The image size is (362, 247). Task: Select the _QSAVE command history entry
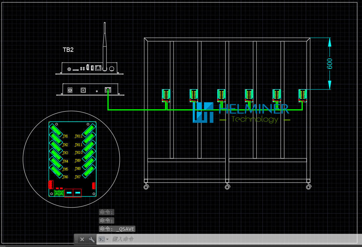(x=117, y=229)
